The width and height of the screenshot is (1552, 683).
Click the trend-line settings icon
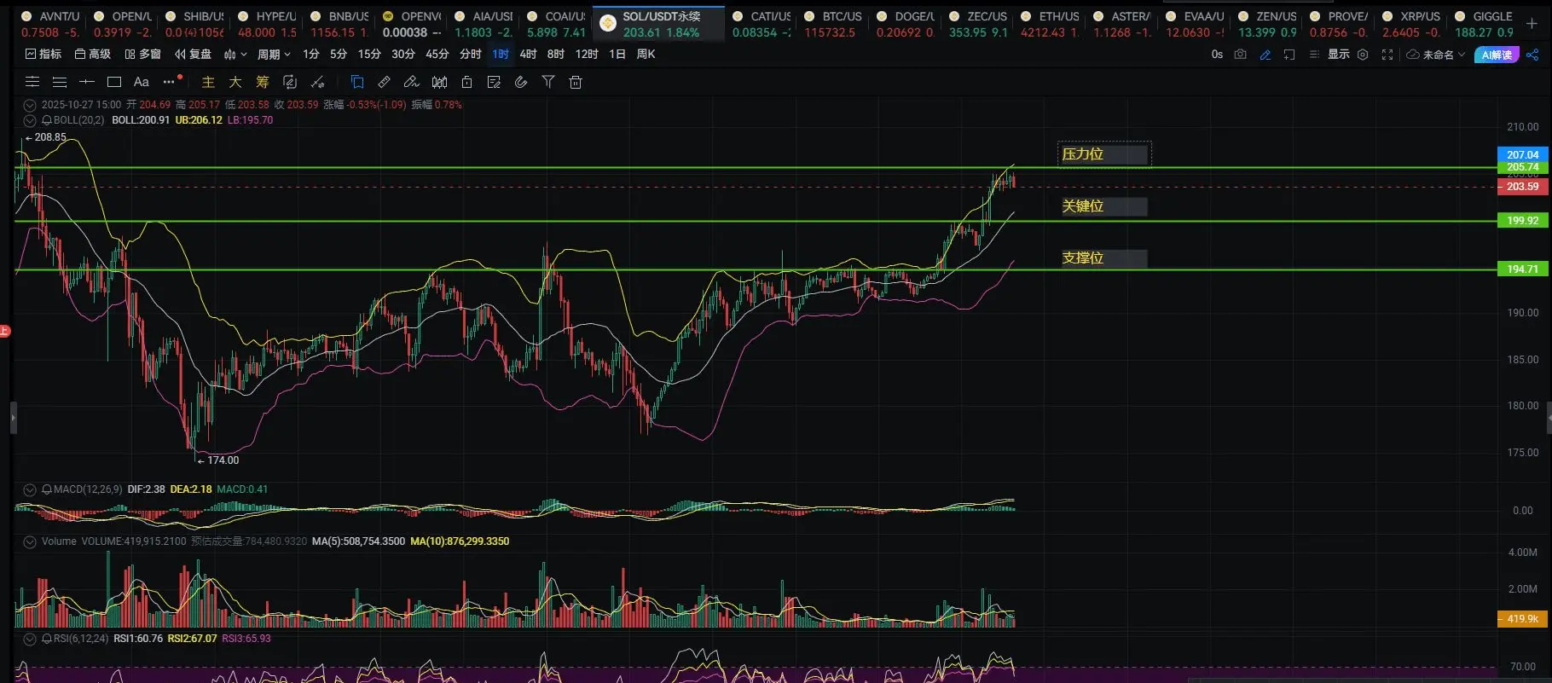(318, 82)
